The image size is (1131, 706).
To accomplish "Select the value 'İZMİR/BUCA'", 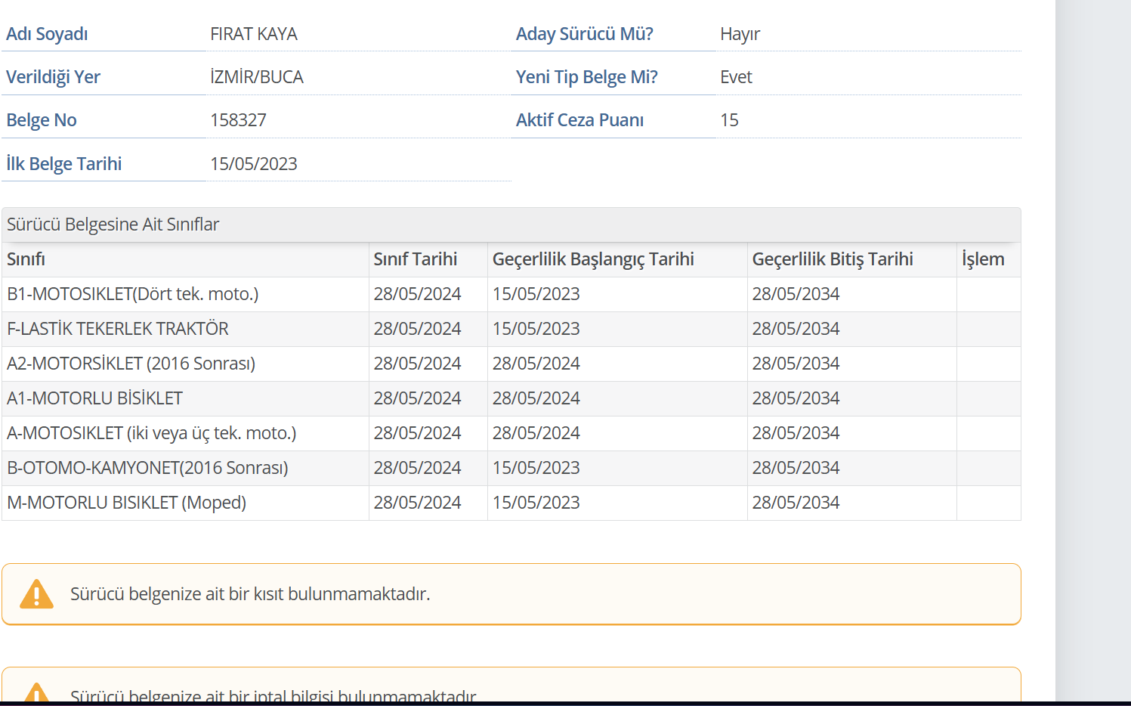I will pyautogui.click(x=257, y=77).
